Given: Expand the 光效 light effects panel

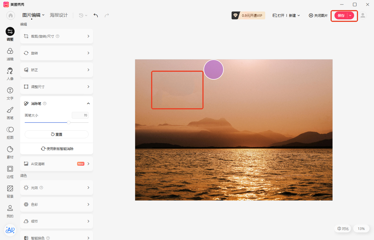Looking at the screenshot, I should (x=57, y=188).
